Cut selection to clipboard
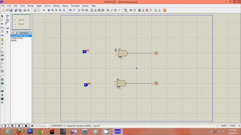The width and height of the screenshot is (241, 135). click(x=79, y=10)
